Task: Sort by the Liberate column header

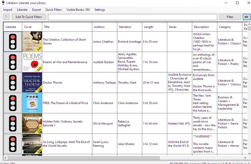Action: 13,27
